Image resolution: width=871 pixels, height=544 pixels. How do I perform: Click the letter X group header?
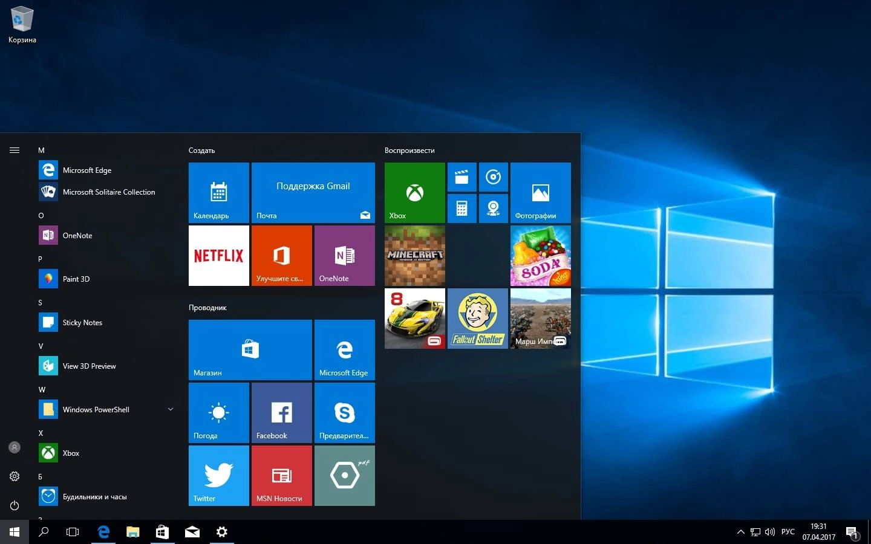(41, 433)
